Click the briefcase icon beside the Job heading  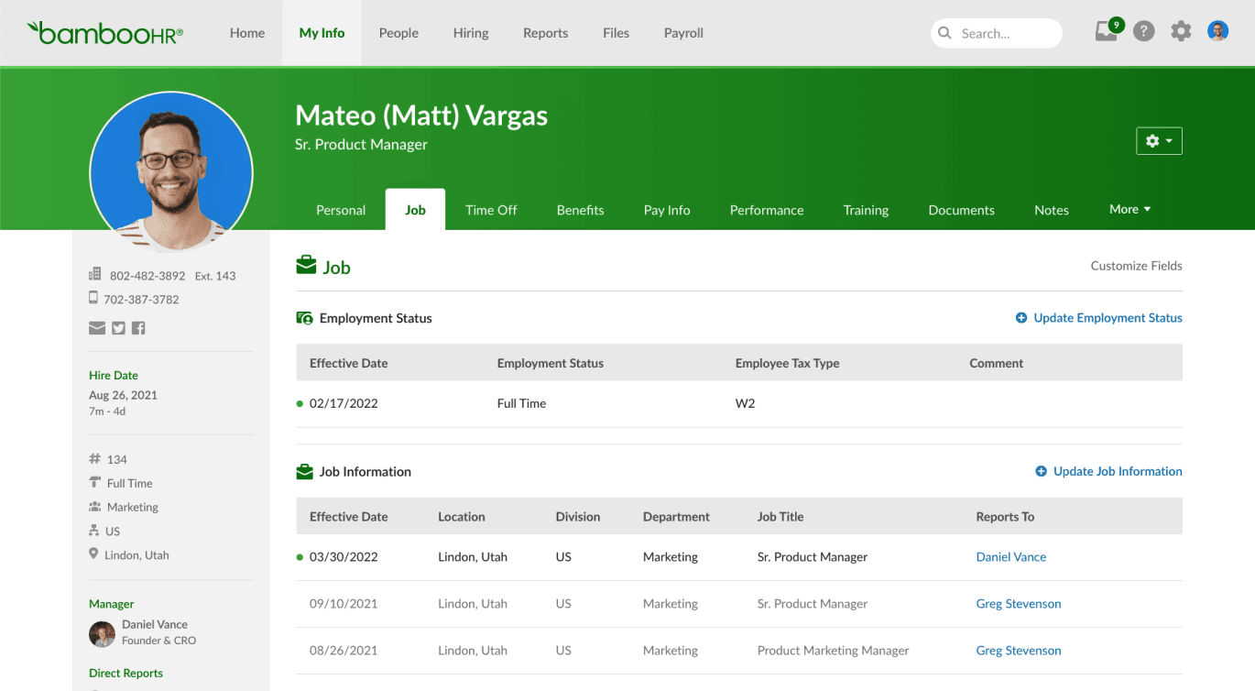point(304,265)
